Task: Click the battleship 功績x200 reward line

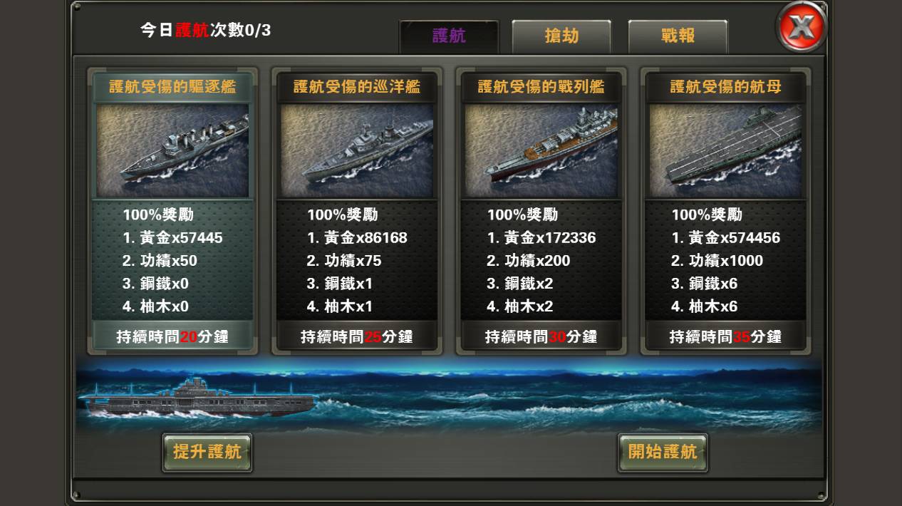Action: 529,261
